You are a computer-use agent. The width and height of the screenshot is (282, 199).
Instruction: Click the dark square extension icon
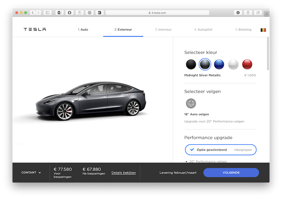click(x=99, y=13)
